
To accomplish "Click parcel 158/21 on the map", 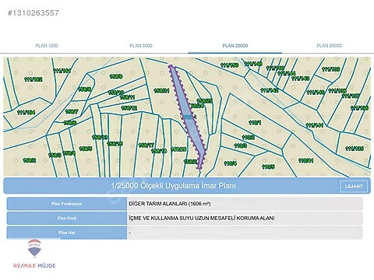I will pos(161,91).
